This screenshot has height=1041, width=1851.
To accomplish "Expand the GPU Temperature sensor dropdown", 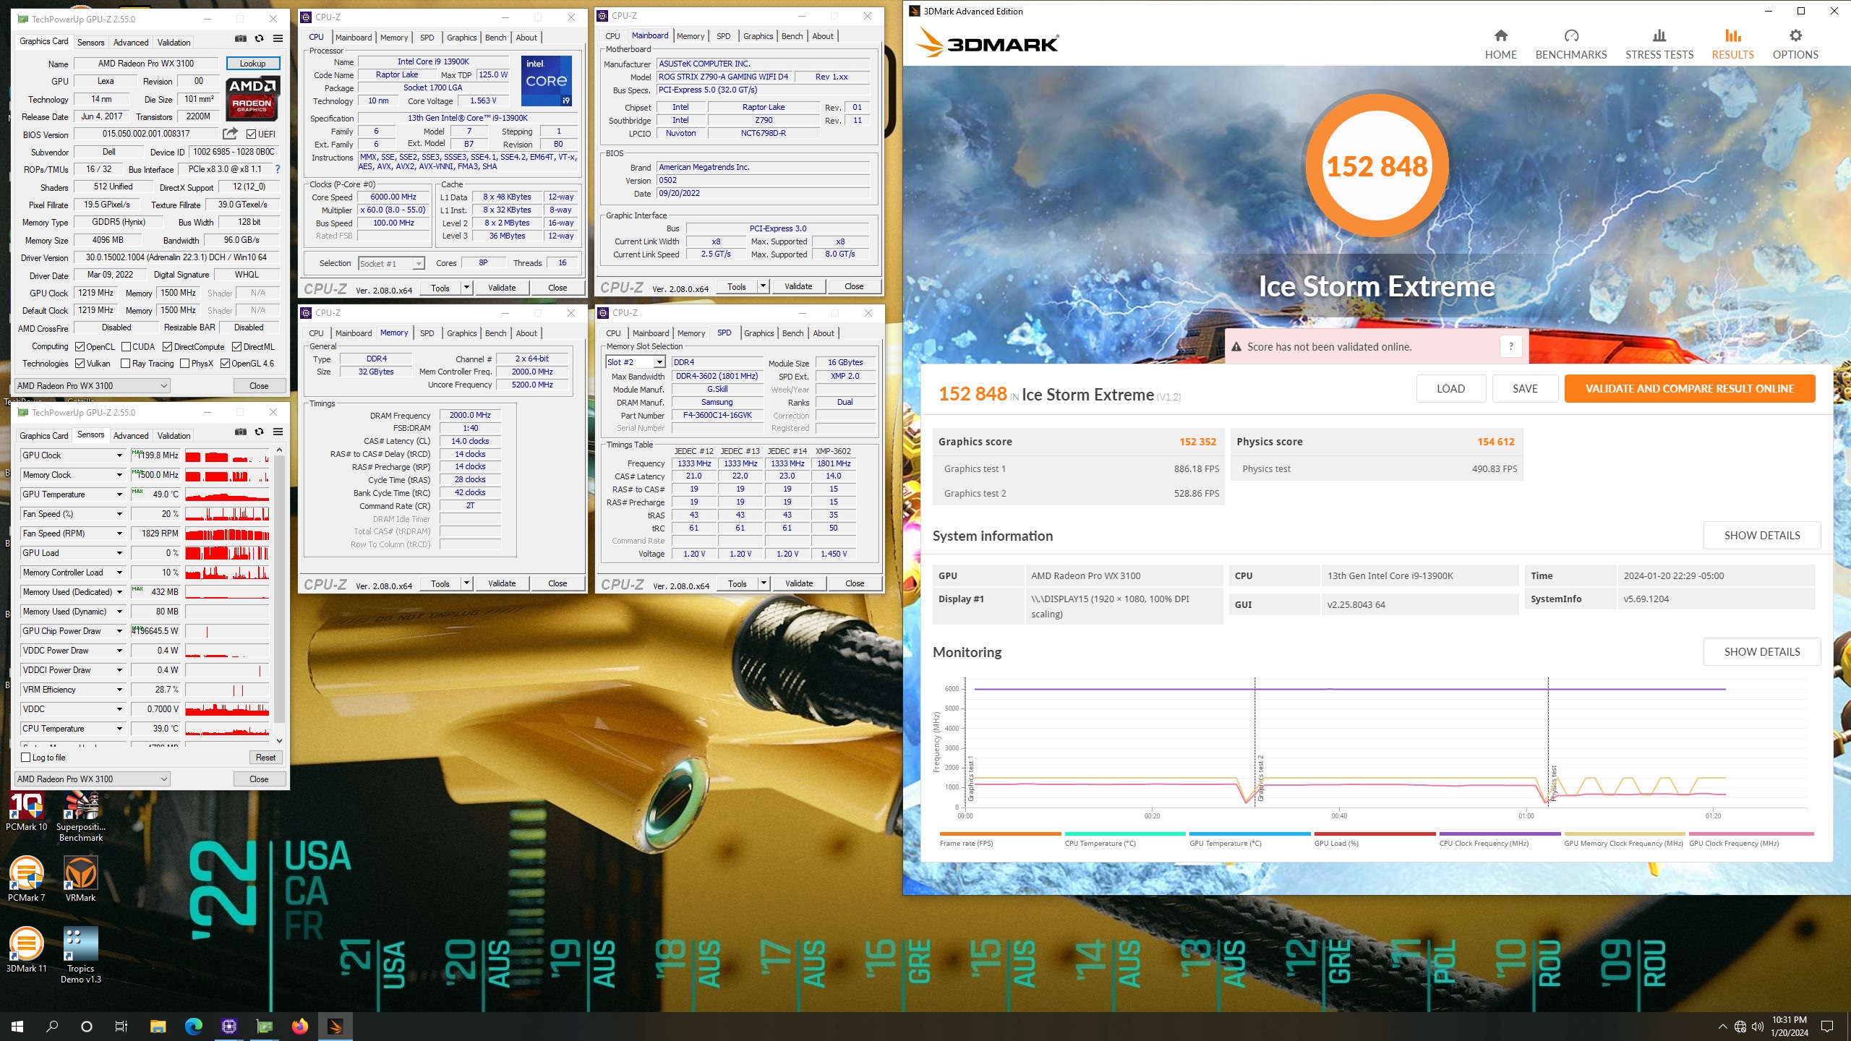I will 119,494.
